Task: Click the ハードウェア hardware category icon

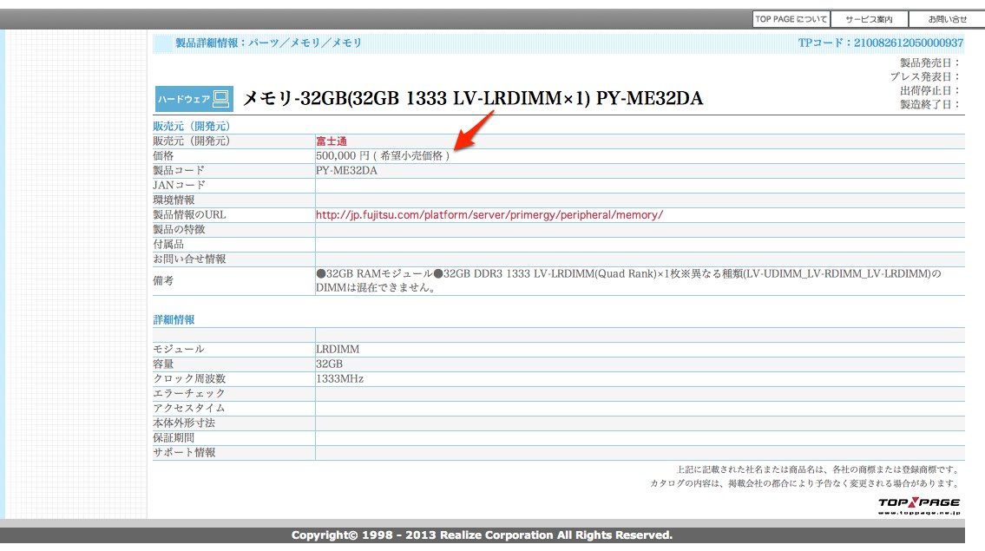Action: pyautogui.click(x=194, y=99)
